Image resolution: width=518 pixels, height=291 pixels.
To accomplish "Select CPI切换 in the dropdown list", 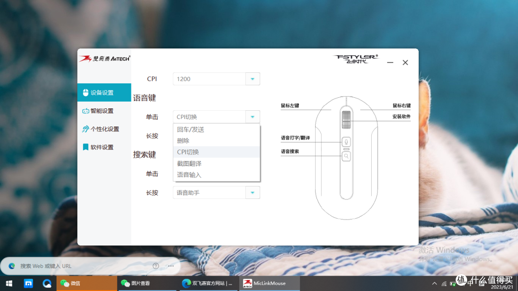I will [x=217, y=152].
